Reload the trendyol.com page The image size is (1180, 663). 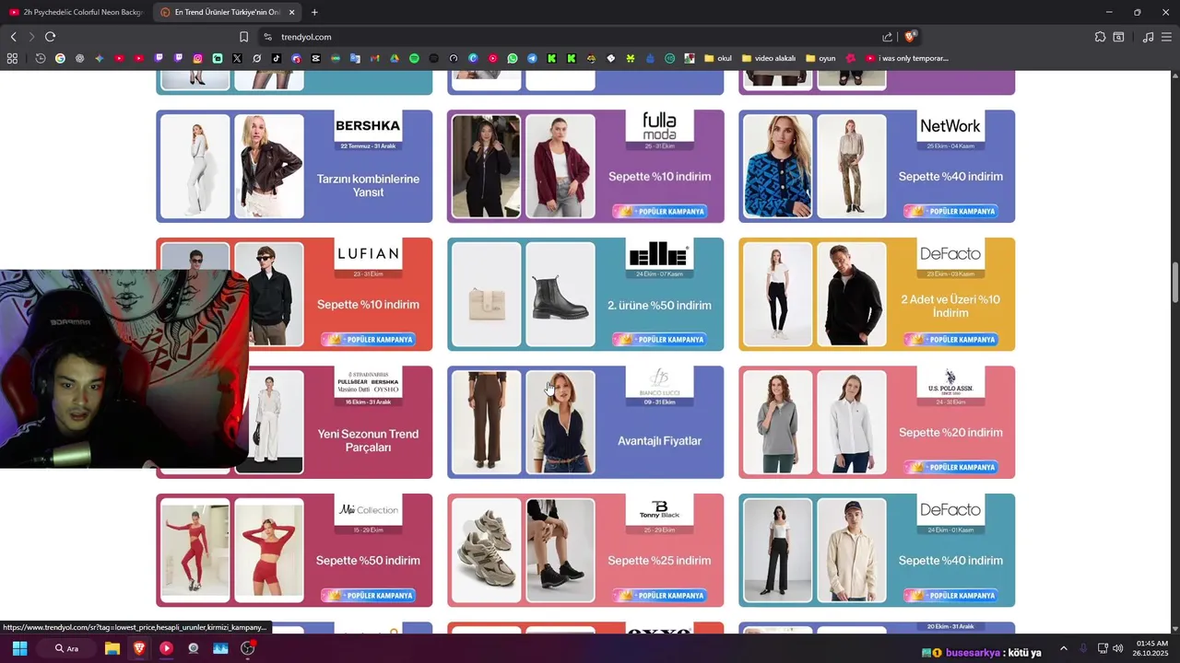(50, 37)
